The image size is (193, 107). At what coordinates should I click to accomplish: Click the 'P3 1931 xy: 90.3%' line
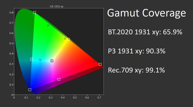[137, 51]
